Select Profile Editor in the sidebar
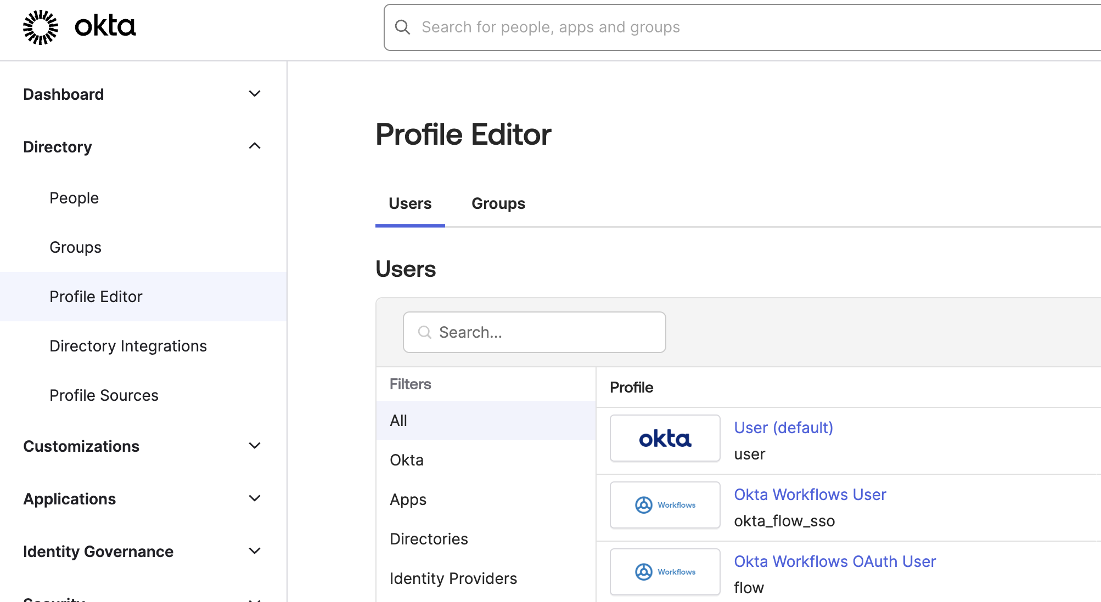 pyautogui.click(x=143, y=297)
